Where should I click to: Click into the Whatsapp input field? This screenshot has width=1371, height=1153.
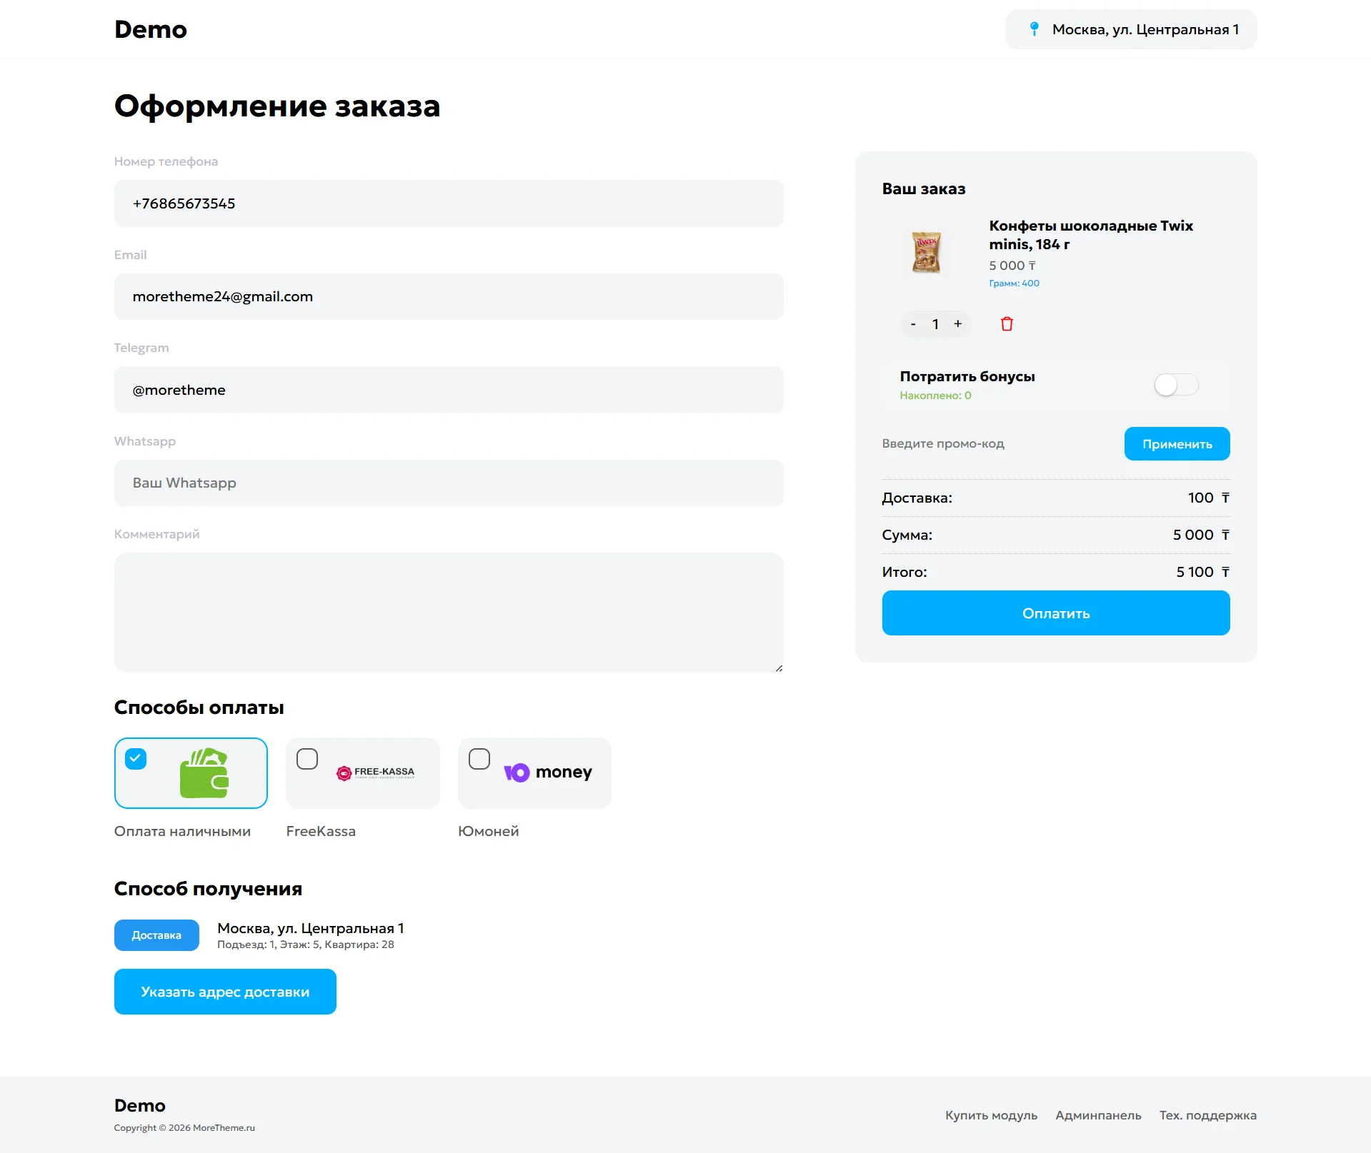click(x=449, y=483)
